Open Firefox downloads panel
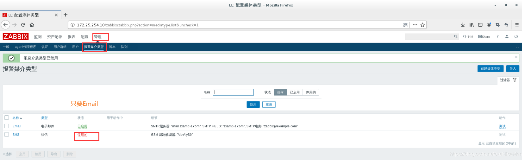This screenshot has height=160, width=525. pos(463,25)
